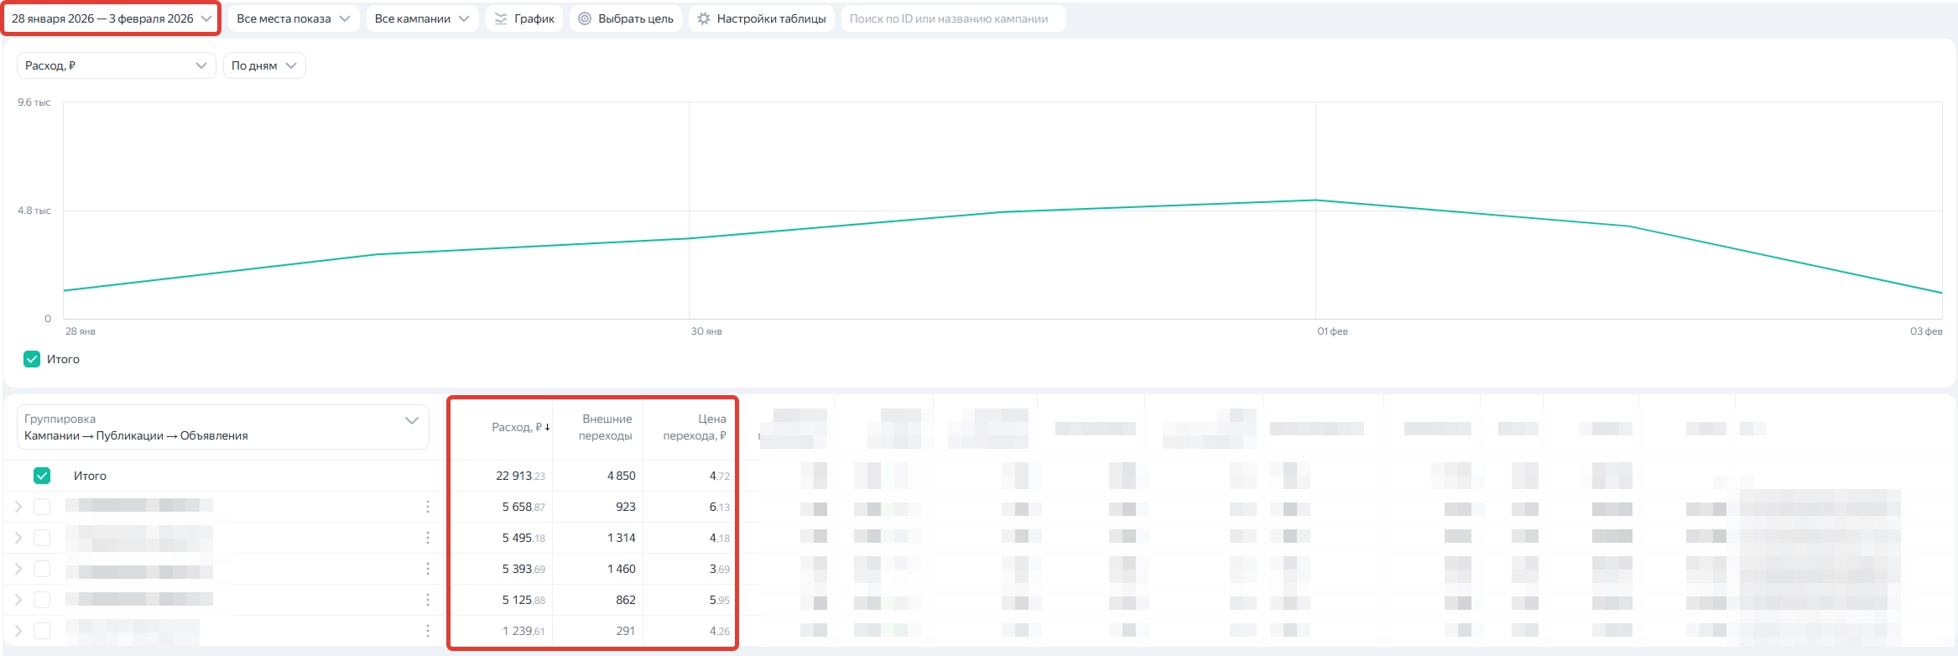
Task: Open three-dot menu for the 5 658.87 row
Action: tap(428, 507)
